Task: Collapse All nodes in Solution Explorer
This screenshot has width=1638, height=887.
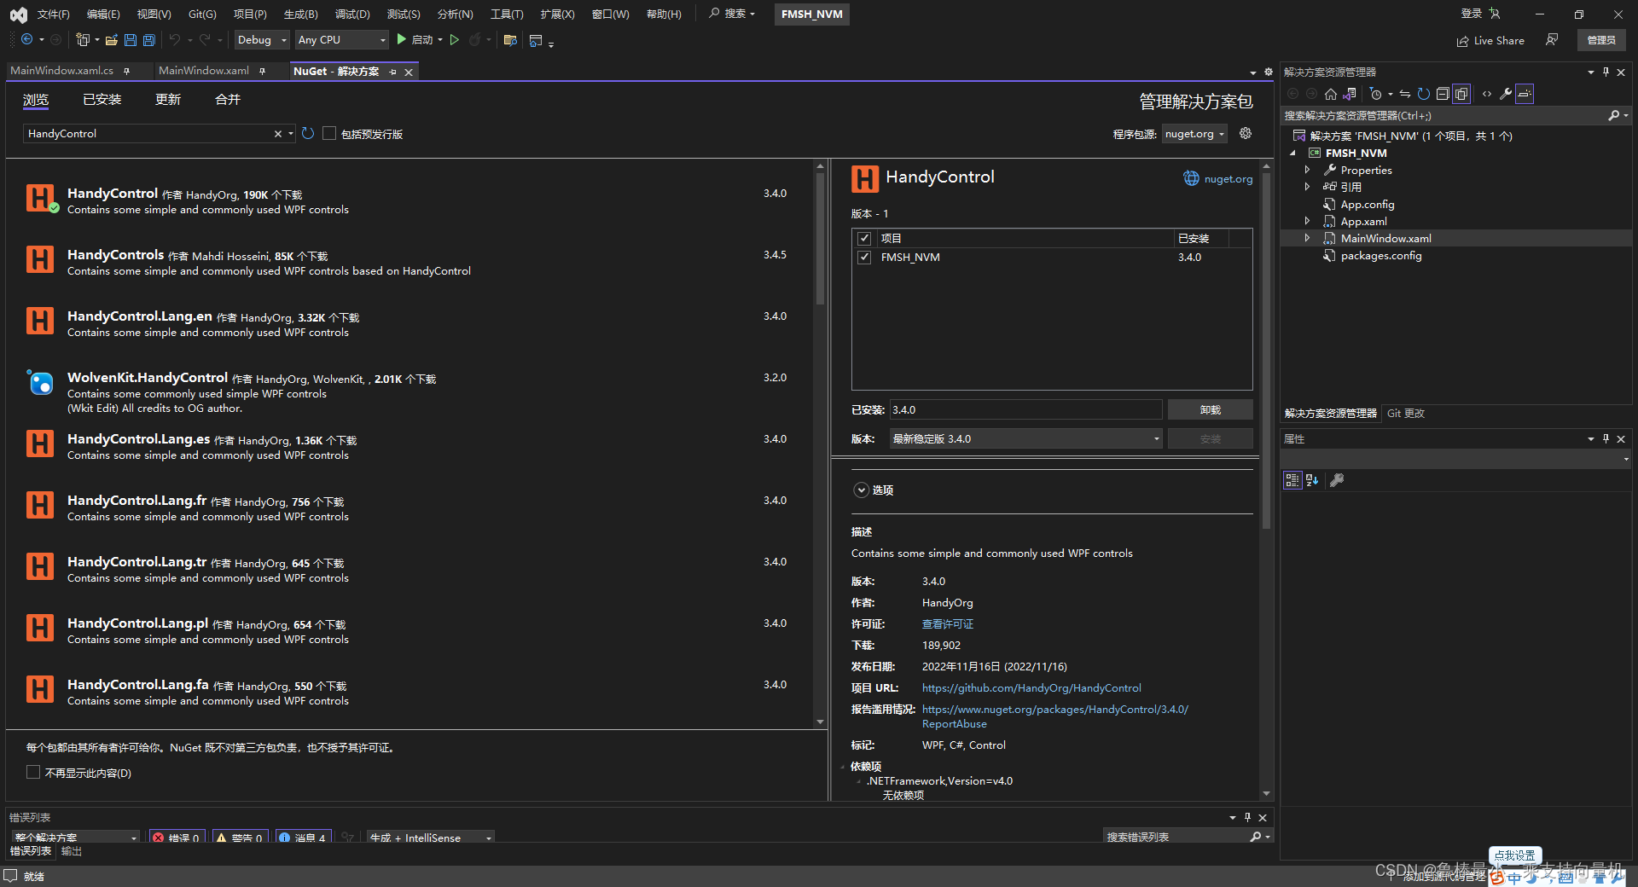Action: point(1442,94)
